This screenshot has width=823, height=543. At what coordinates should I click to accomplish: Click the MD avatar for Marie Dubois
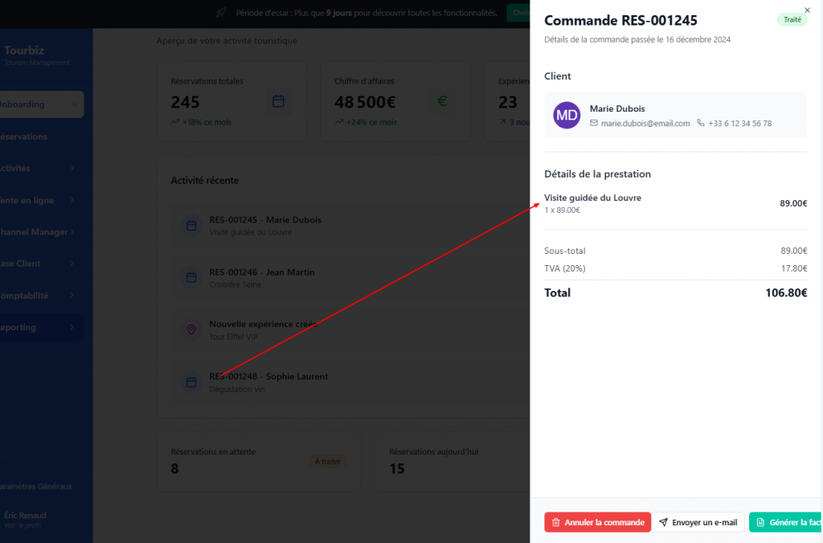pyautogui.click(x=567, y=115)
